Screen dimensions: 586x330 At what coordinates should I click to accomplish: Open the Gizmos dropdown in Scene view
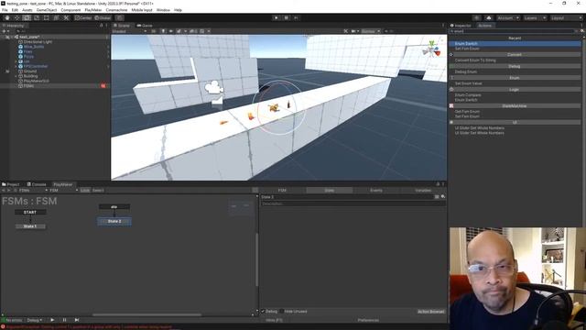coord(370,31)
